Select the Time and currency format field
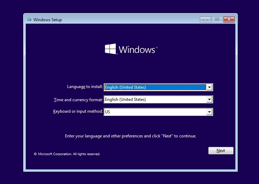Screen dimensions: 259x184 pyautogui.click(x=158, y=99)
